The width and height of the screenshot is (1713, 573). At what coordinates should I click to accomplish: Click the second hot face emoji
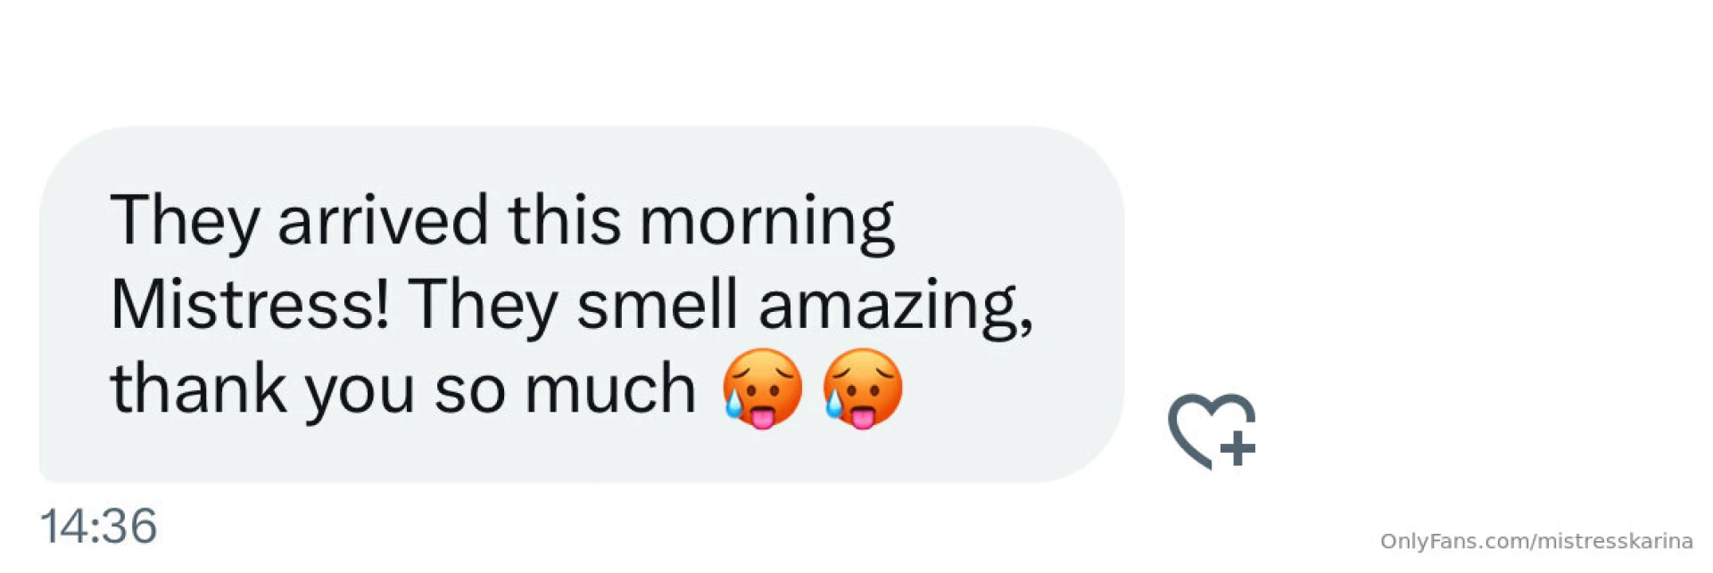(863, 389)
